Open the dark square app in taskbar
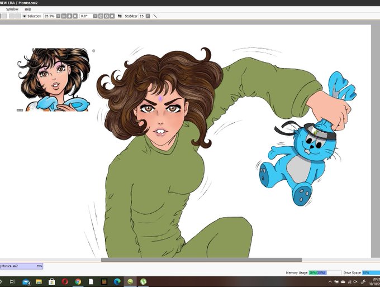The height and width of the screenshot is (288, 380). [104, 282]
